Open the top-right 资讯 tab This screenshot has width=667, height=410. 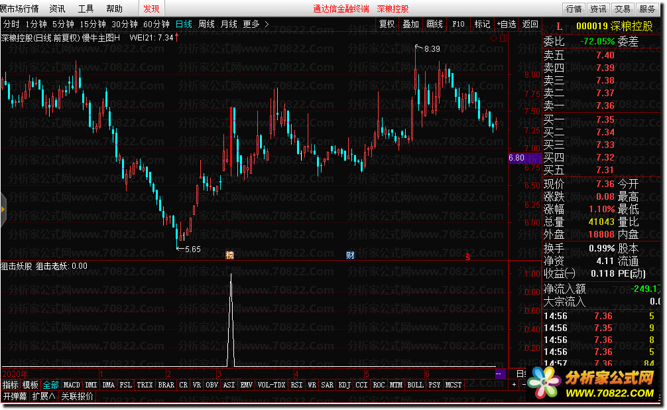click(598, 9)
